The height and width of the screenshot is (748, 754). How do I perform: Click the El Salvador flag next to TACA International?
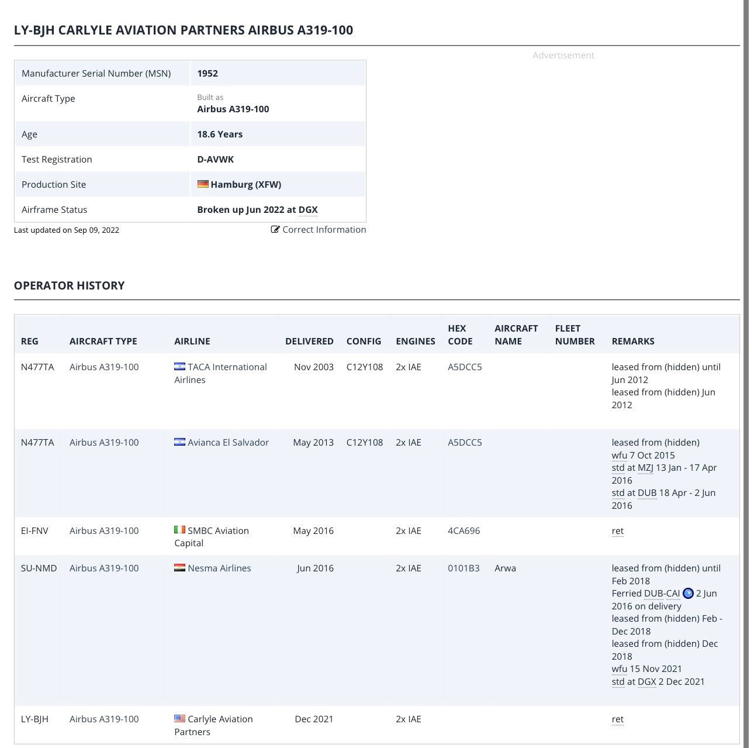point(179,367)
